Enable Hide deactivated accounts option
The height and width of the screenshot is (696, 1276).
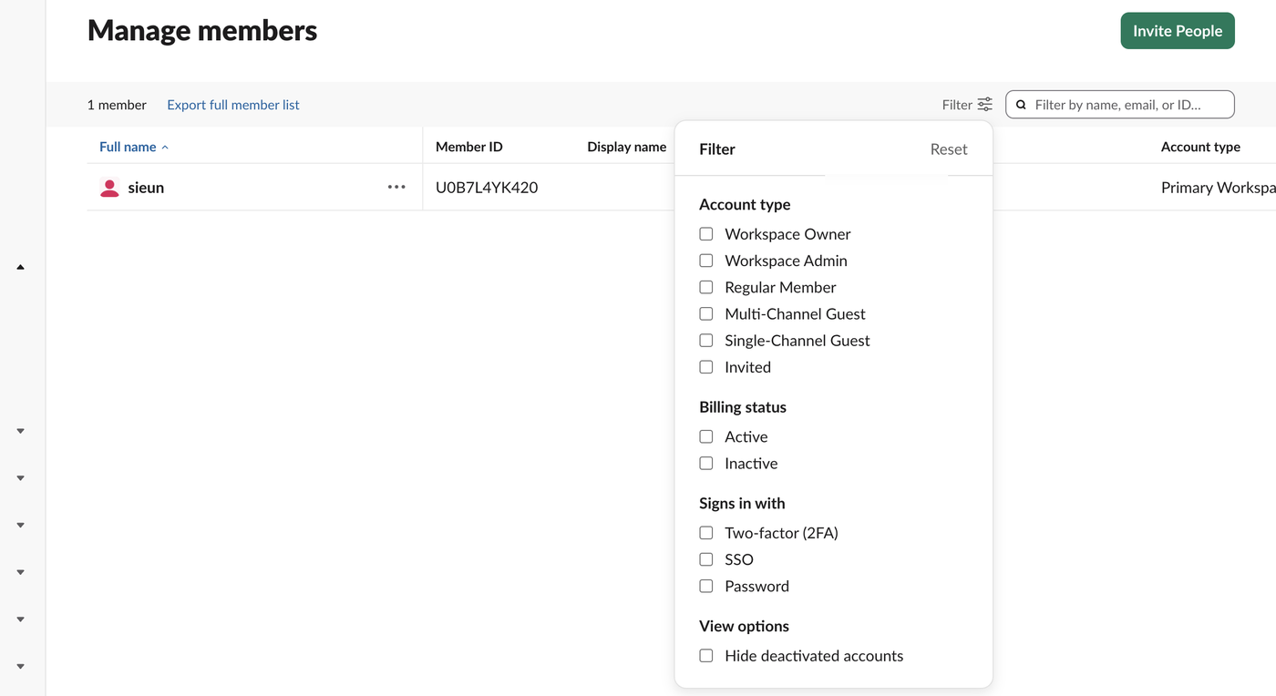coord(706,656)
